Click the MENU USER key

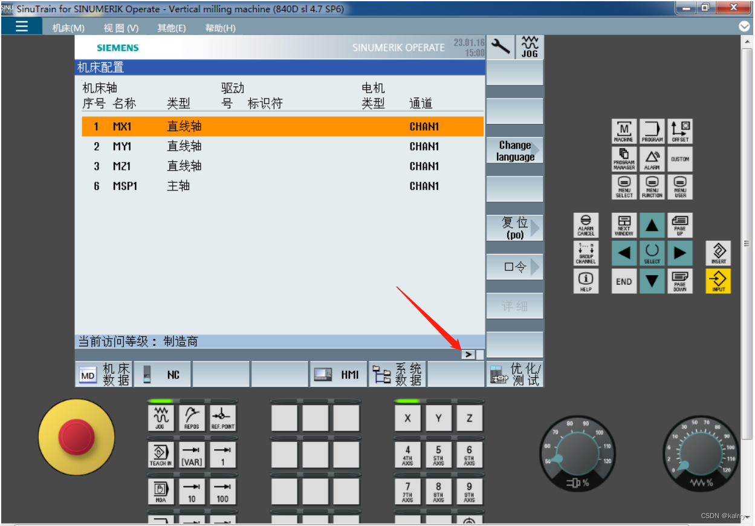pyautogui.click(x=680, y=187)
